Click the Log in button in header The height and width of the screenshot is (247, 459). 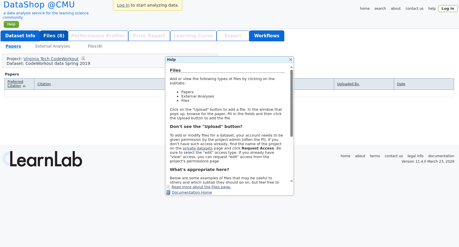point(448,9)
